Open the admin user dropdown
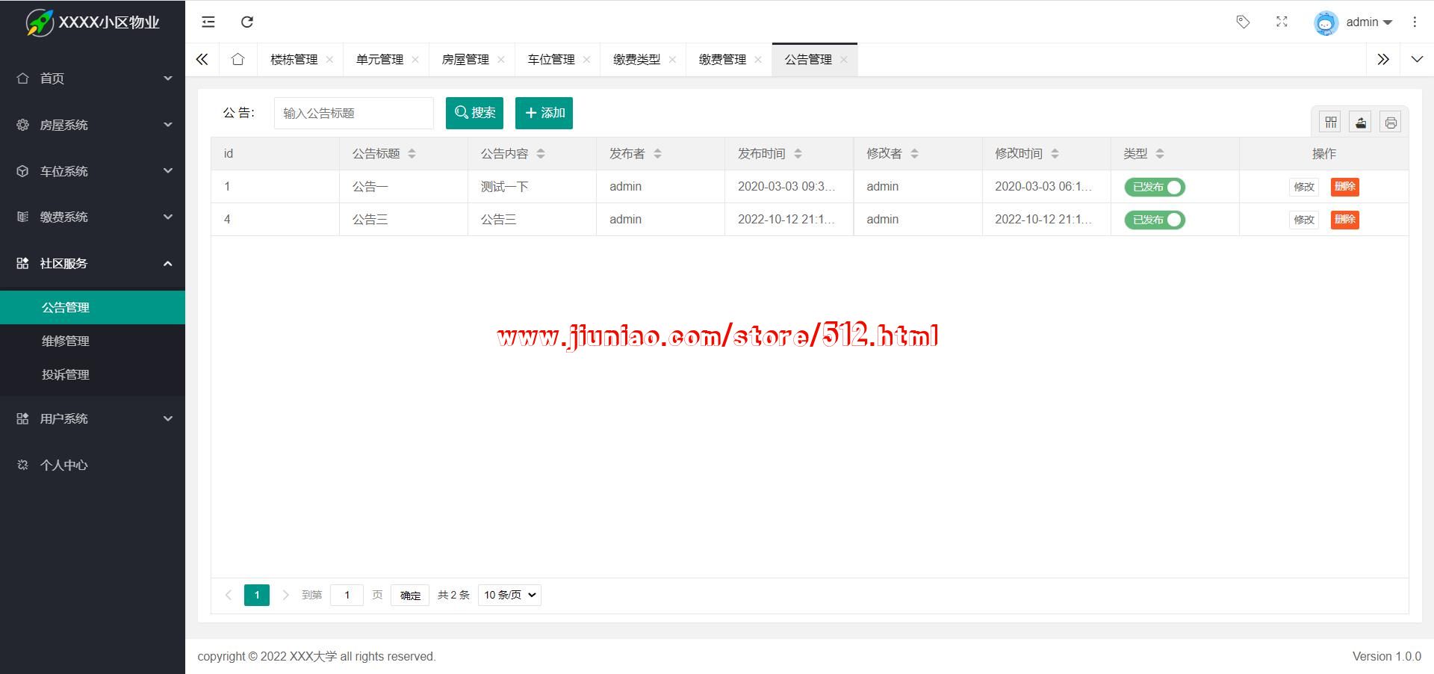Screen dimensions: 1434x674 coord(1369,22)
